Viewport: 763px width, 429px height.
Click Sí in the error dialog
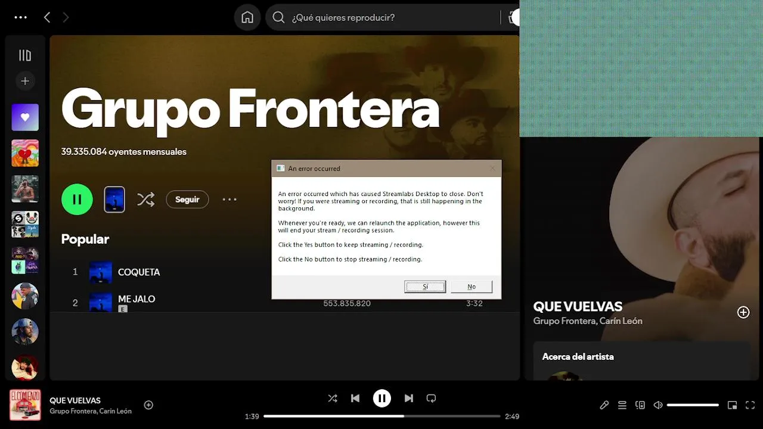[x=425, y=287]
